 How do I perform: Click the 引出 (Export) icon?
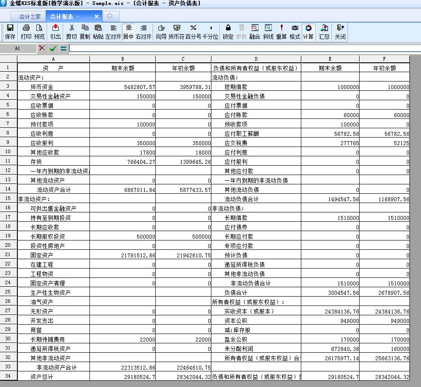(x=56, y=32)
